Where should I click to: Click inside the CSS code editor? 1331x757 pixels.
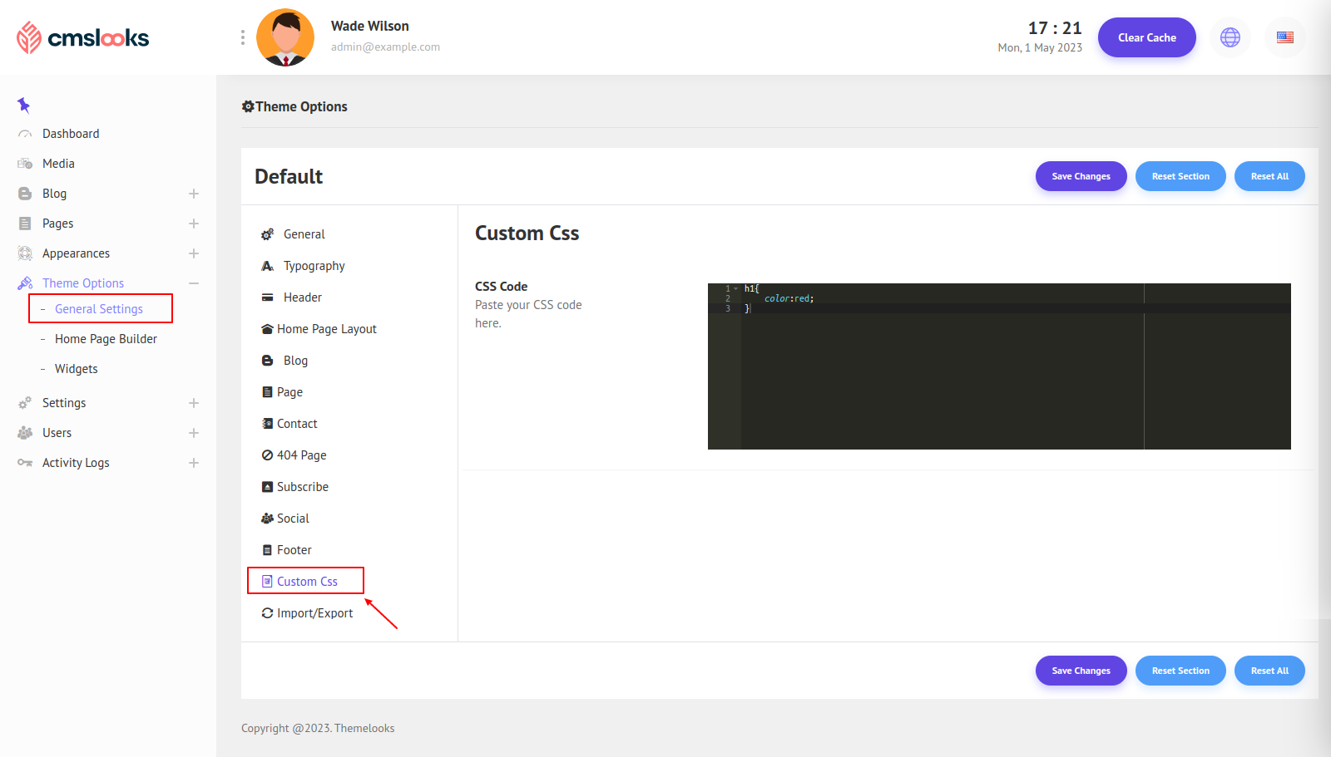tap(940, 374)
